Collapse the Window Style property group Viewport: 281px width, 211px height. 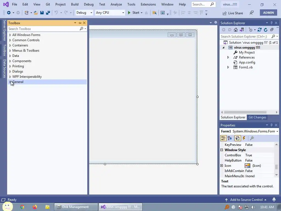click(222, 150)
